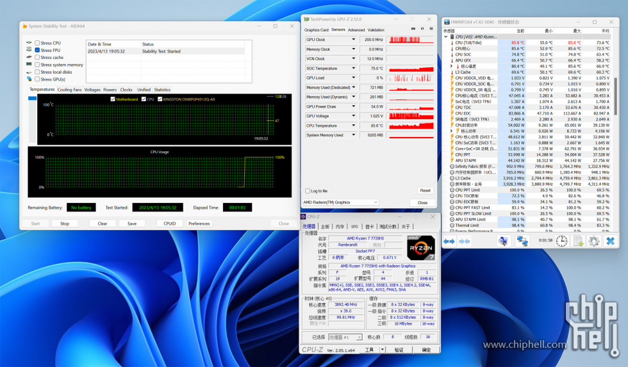Image resolution: width=628 pixels, height=367 pixels.
Task: Click the Clear button in AIDA64
Action: coord(103,224)
